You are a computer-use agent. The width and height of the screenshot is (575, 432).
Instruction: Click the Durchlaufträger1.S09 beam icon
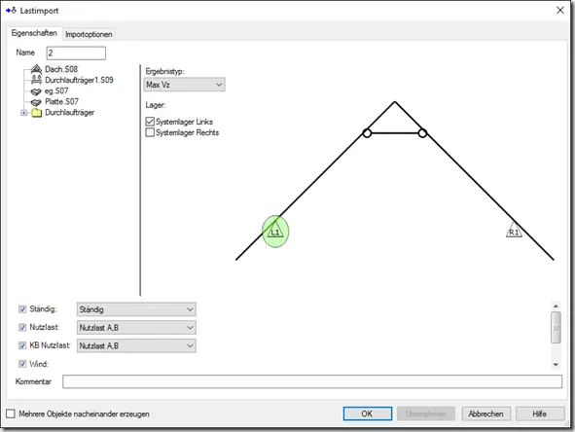point(36,80)
